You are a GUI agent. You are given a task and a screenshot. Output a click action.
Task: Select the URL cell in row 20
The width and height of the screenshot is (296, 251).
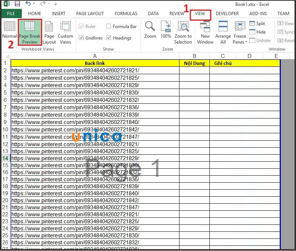point(95,200)
